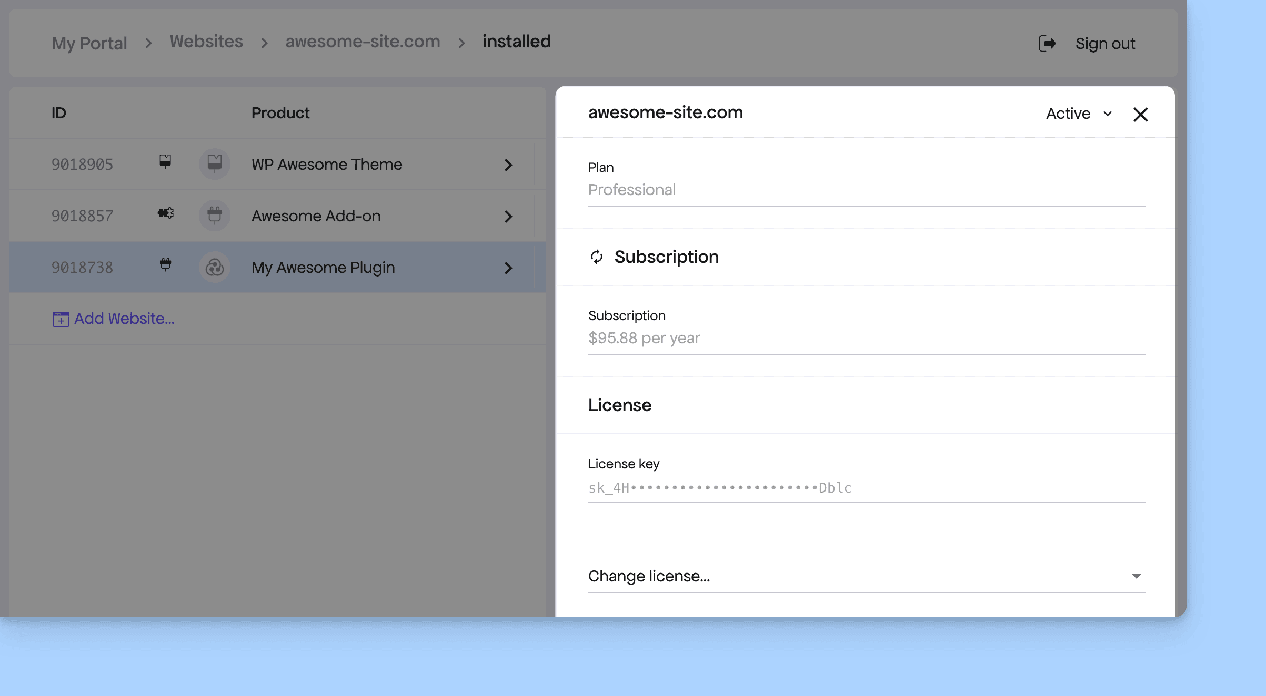This screenshot has width=1266, height=696.
Task: Click the WP Awesome Theme round product avatar
Action: coord(215,164)
